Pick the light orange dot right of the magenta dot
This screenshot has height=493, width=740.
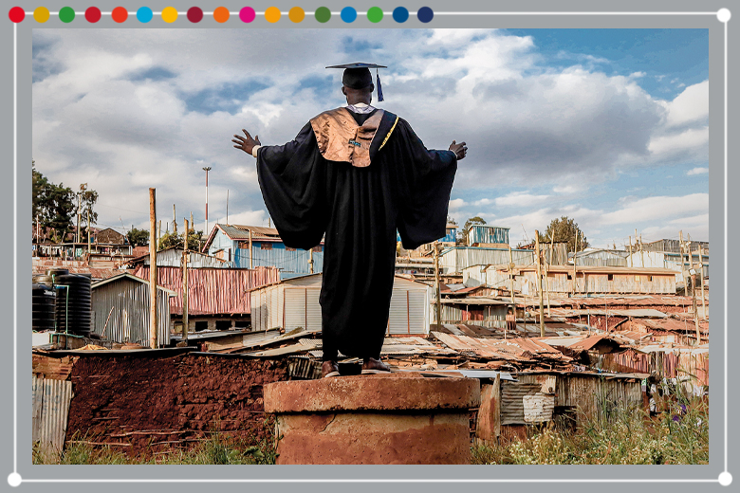272,14
